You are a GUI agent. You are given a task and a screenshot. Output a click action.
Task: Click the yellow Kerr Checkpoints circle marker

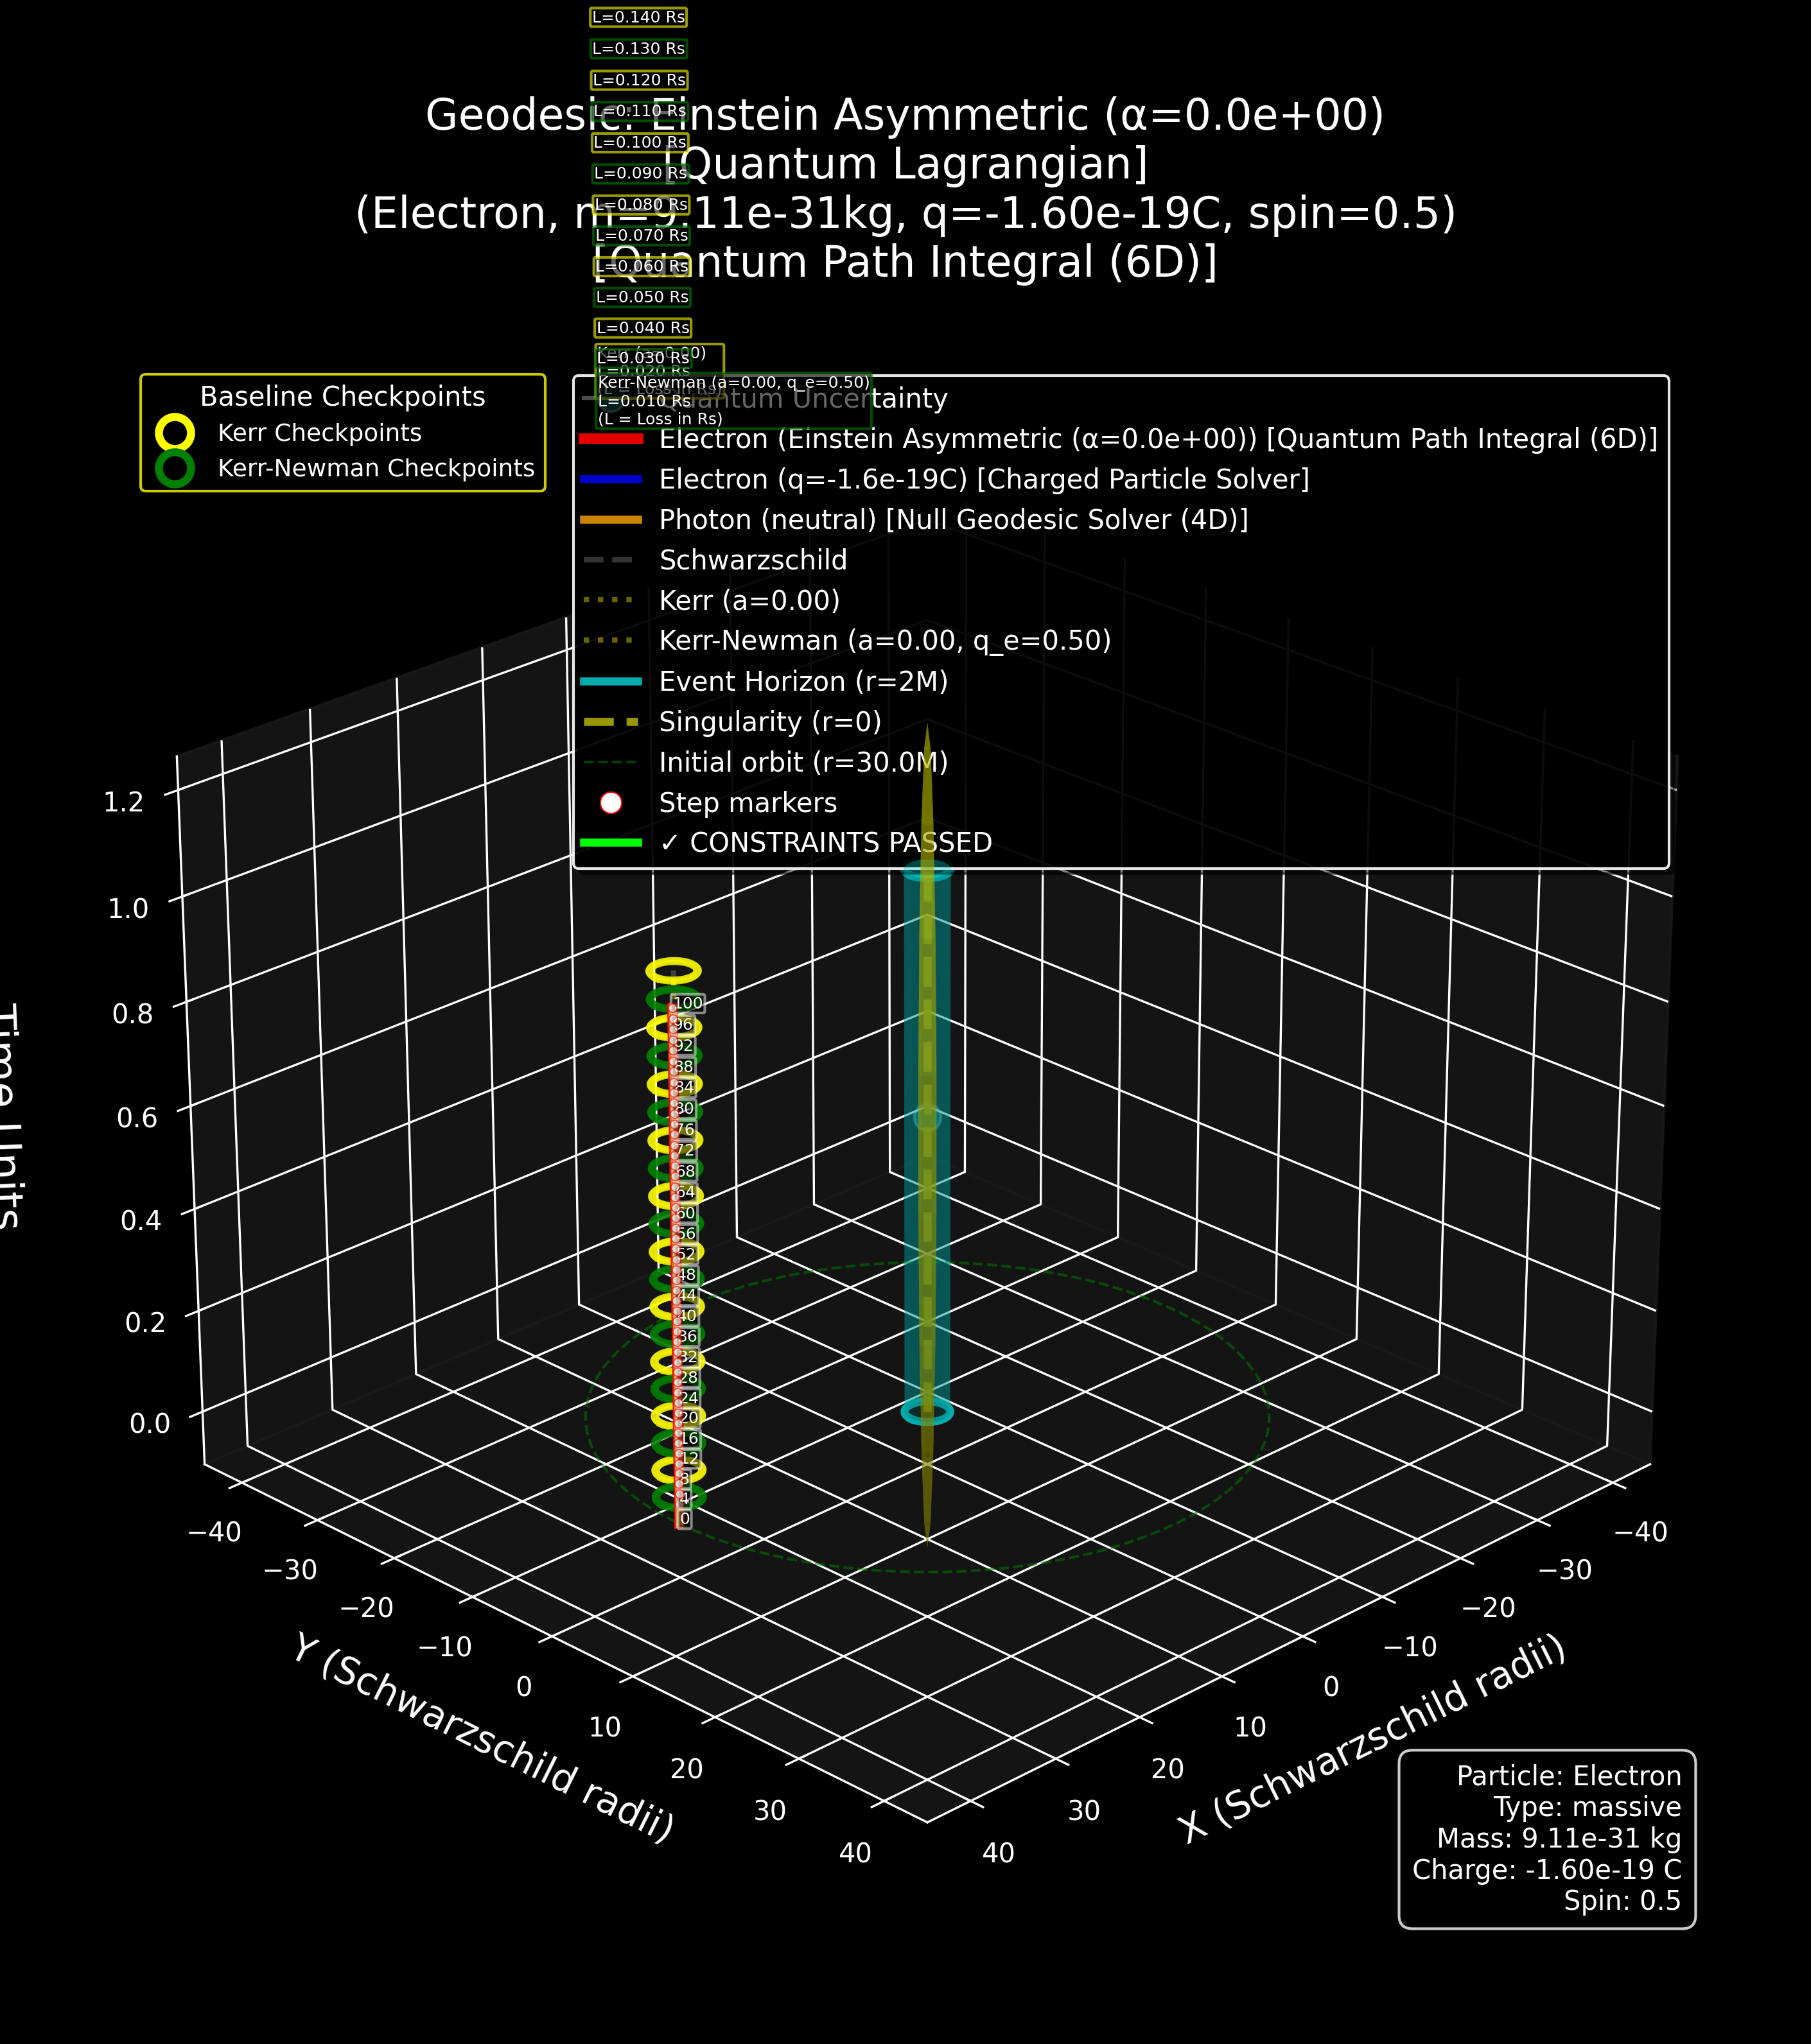[175, 433]
